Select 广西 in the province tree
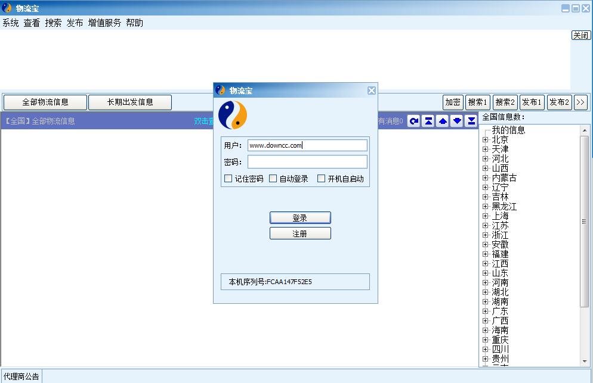 (500, 320)
